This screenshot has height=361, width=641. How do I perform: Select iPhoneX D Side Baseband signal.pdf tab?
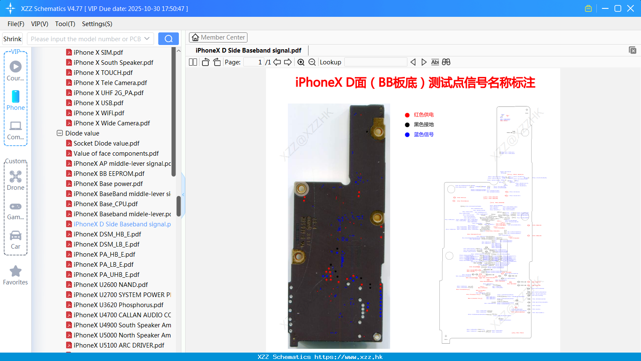248,50
